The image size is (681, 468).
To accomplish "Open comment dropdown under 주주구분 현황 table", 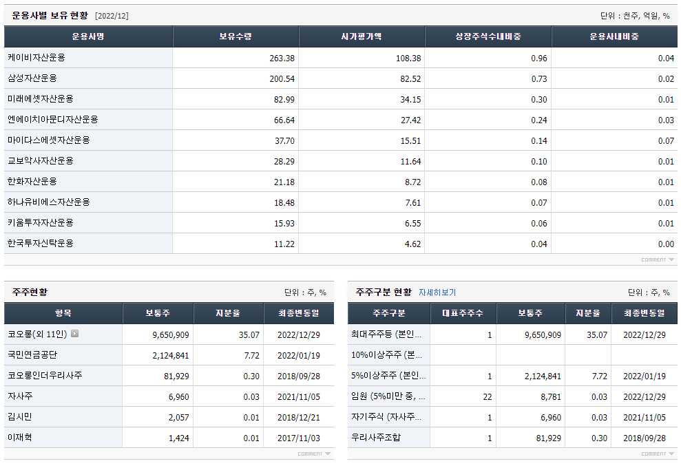I will [658, 454].
